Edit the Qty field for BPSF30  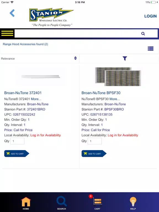coord(95,141)
